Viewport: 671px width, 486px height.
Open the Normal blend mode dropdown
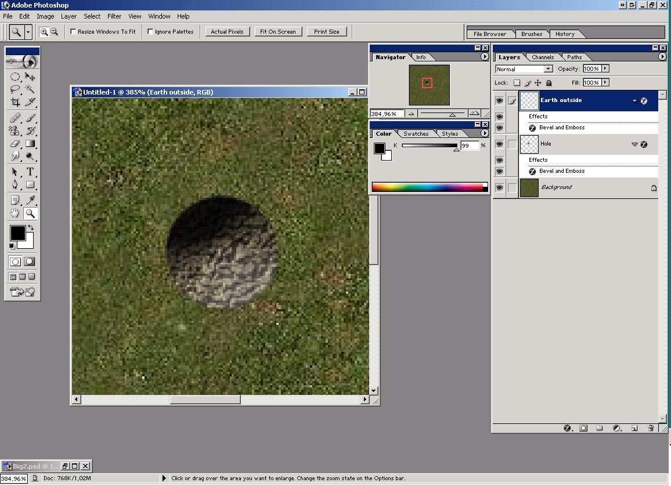[x=548, y=69]
